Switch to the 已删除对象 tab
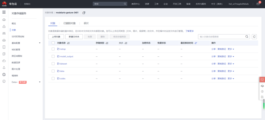This screenshot has width=265, height=120. (x=70, y=23)
